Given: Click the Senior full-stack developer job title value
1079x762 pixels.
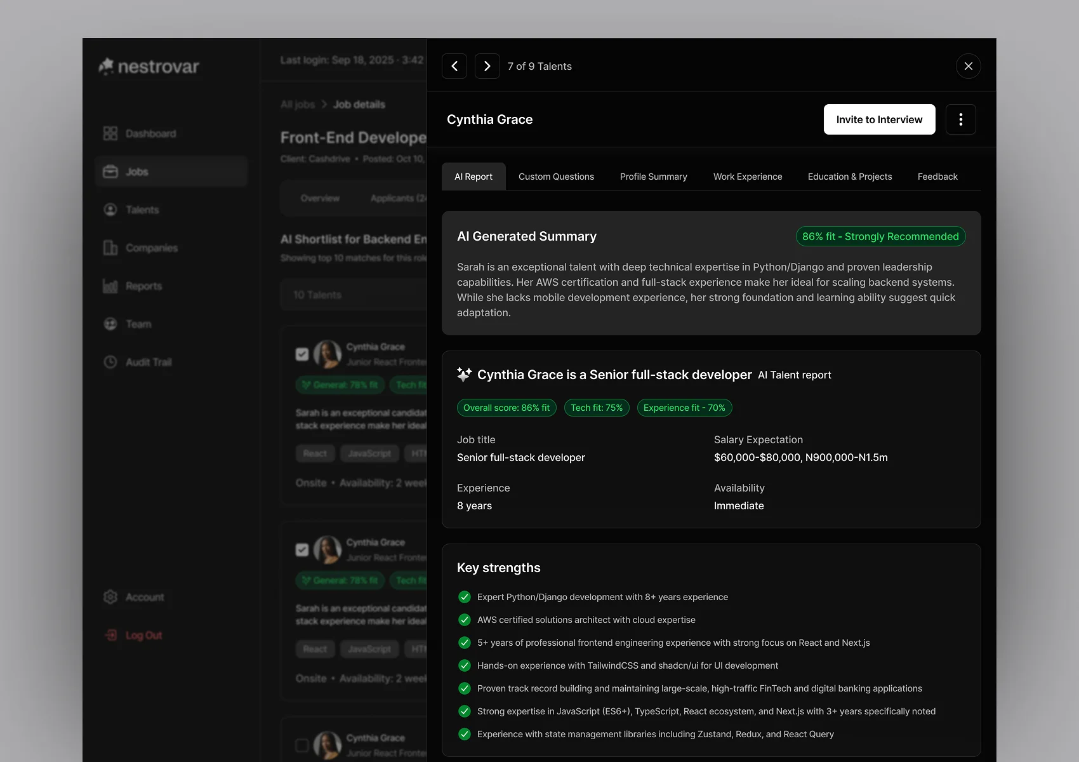Looking at the screenshot, I should tap(521, 457).
